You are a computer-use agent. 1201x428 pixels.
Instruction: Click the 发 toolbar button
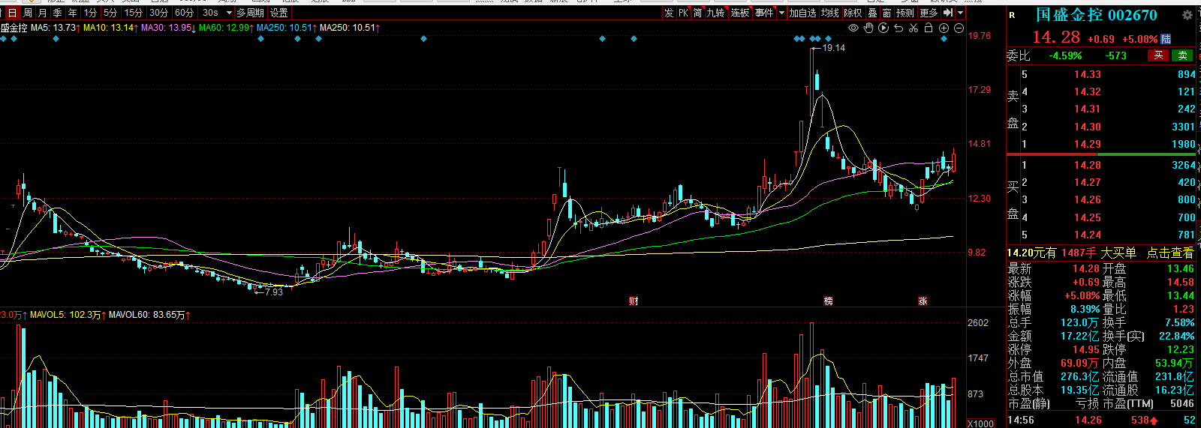(669, 13)
